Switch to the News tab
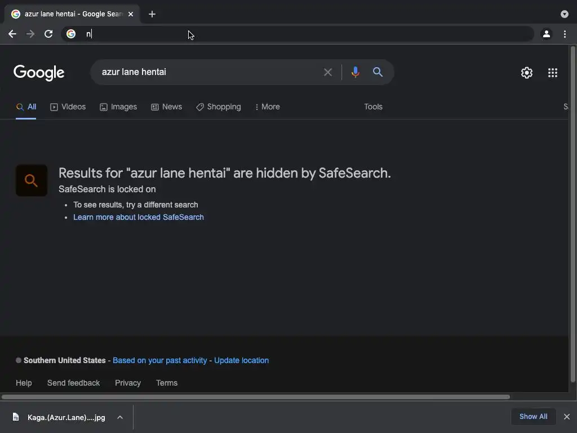 coord(166,107)
